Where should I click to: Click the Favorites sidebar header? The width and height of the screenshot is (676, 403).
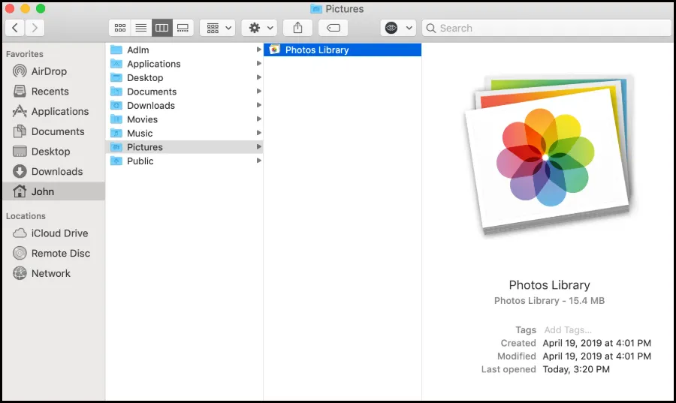(x=25, y=54)
